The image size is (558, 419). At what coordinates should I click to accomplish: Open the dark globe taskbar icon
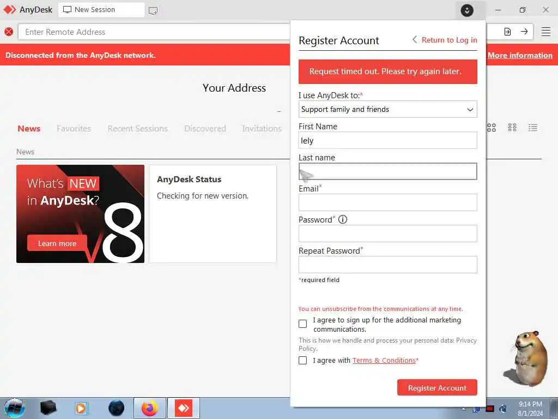pyautogui.click(x=117, y=408)
